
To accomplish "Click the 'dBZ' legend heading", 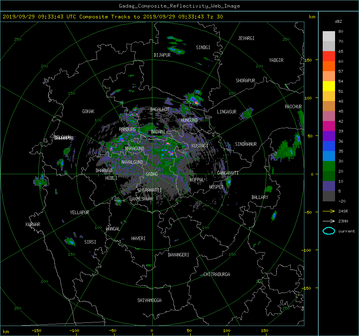I will click(338, 22).
